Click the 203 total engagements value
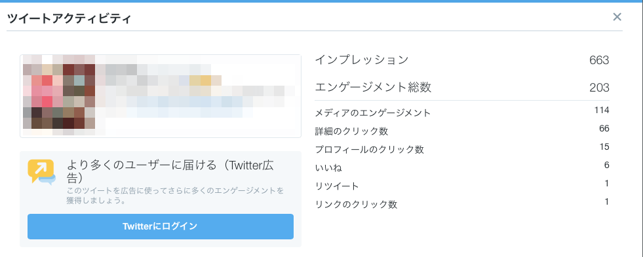Screen dimensions: 643x257 pyautogui.click(x=599, y=88)
